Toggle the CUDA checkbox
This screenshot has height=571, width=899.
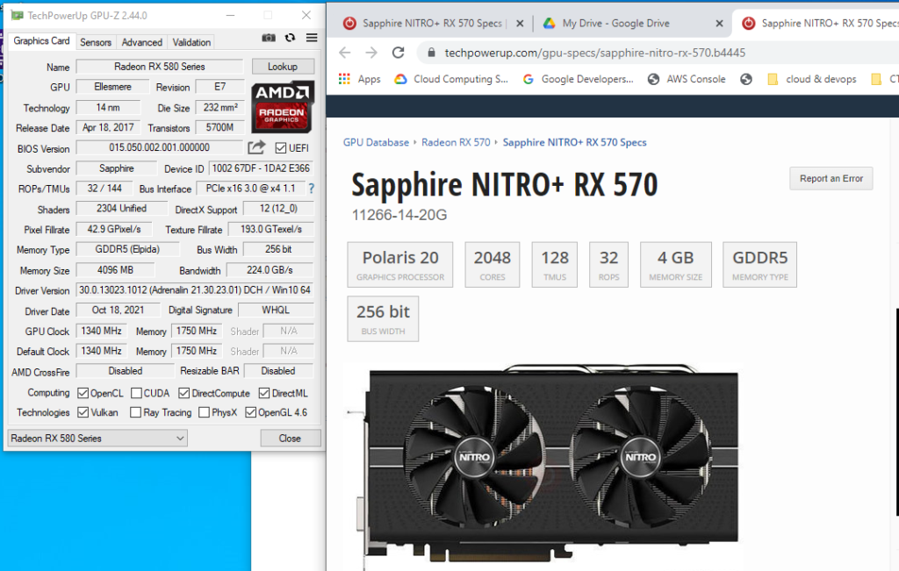136,393
